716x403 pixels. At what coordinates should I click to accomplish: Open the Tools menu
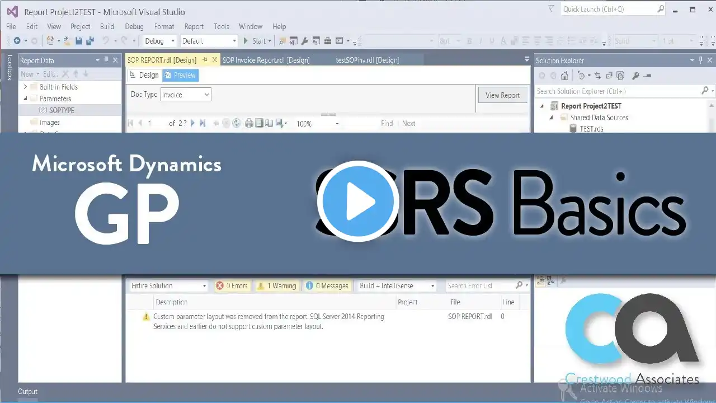coord(222,26)
